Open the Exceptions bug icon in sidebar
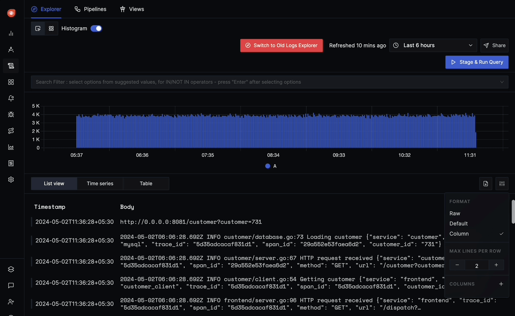The image size is (515, 316). (x=11, y=115)
